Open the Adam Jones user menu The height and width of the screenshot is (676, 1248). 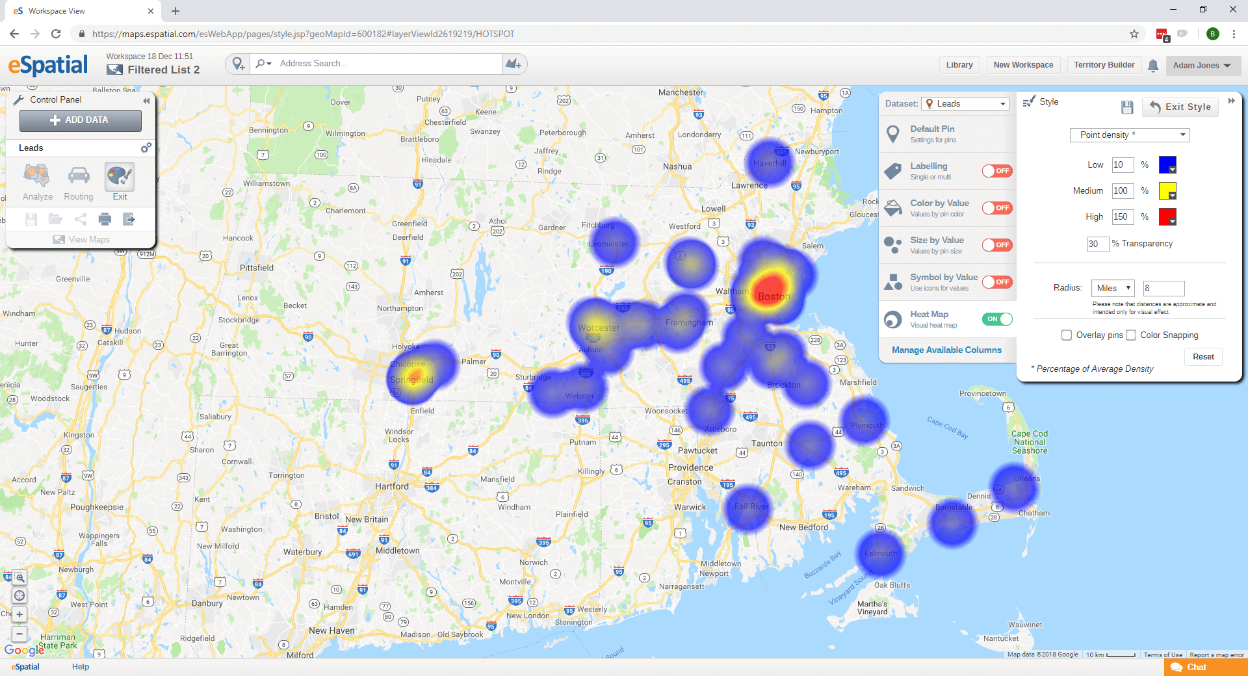(1202, 66)
